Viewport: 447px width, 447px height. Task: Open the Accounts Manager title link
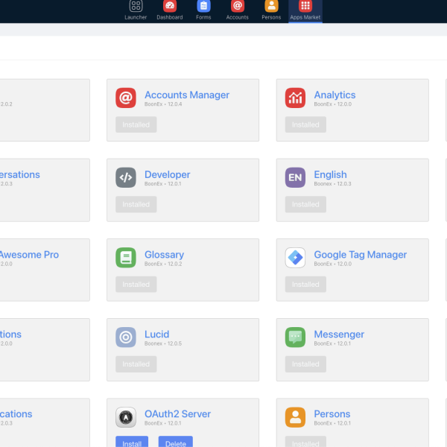pyautogui.click(x=186, y=95)
